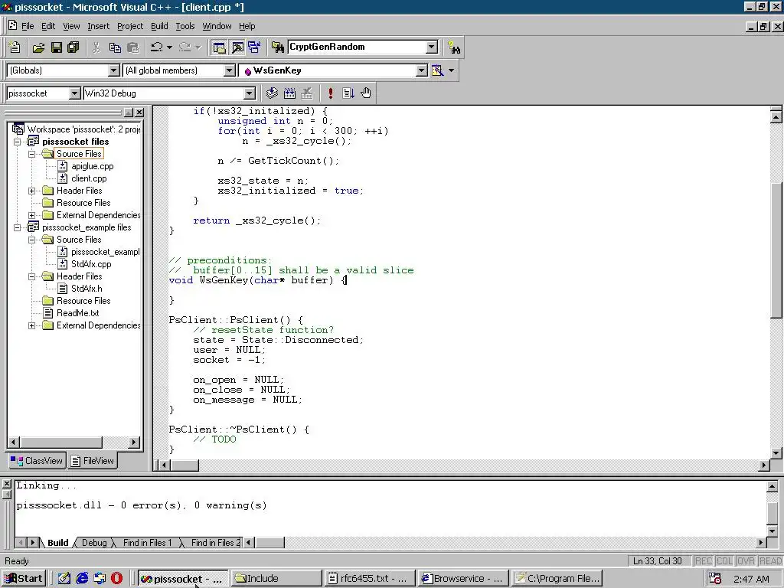Viewport: 784px width, 588px height.
Task: Click the Cut scissors icon
Action: point(96,47)
